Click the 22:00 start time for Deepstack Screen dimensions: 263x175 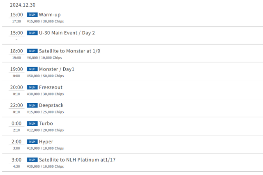pyautogui.click(x=16, y=105)
